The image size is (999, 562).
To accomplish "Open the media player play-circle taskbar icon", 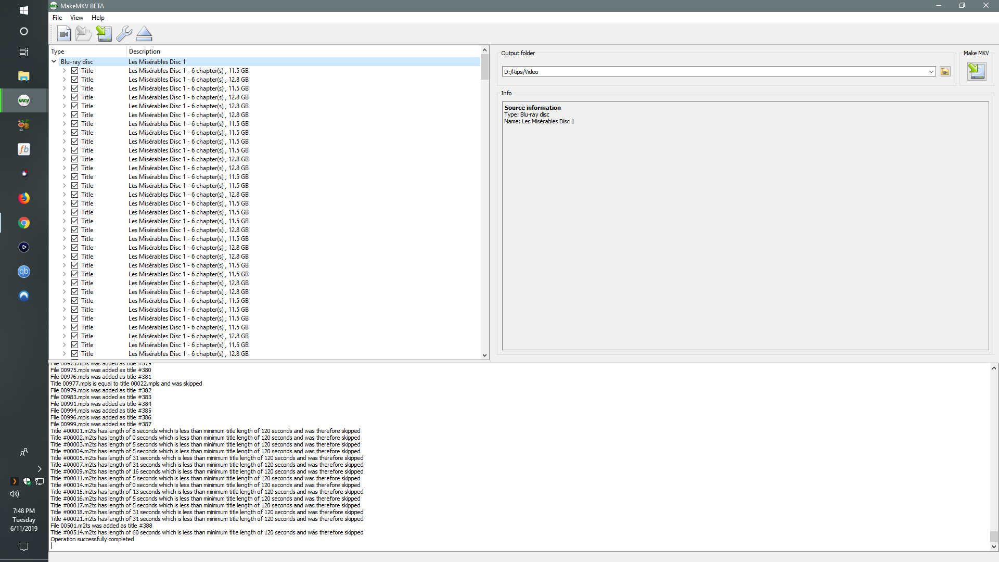I will click(x=24, y=247).
